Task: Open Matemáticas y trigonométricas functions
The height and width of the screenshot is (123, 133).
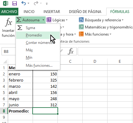Action: [106, 27]
